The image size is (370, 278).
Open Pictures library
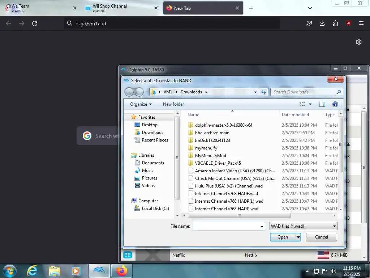click(149, 178)
